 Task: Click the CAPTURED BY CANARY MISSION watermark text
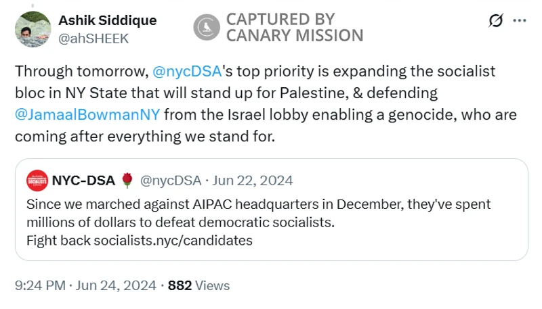pos(294,27)
